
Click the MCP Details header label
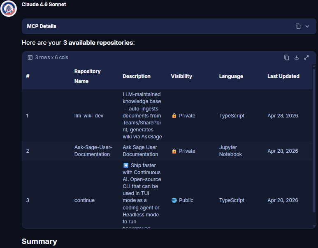pos(42,26)
